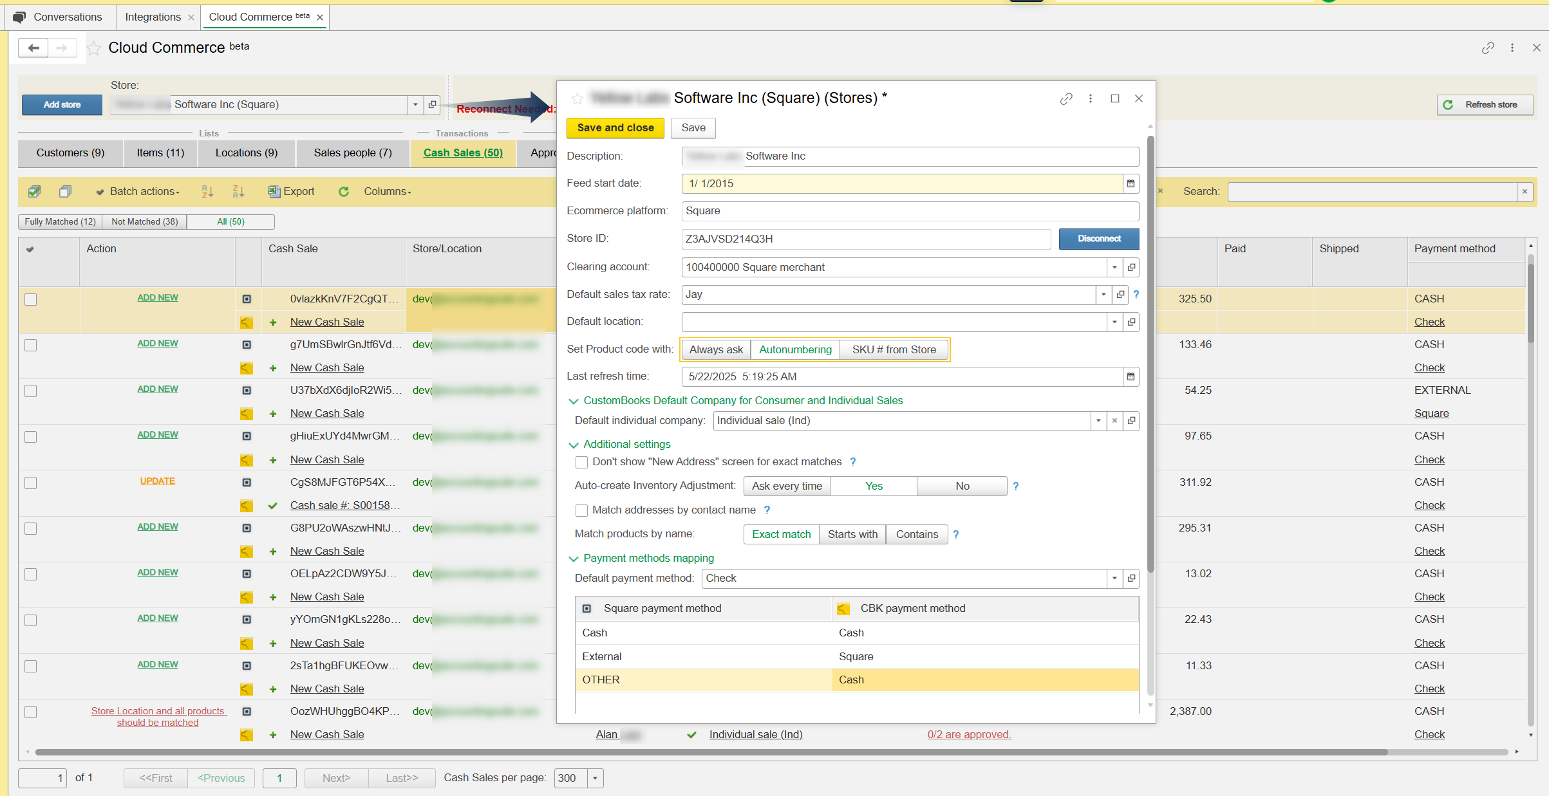The height and width of the screenshot is (796, 1549).
Task: Open Default payment method dropdown
Action: pos(1114,578)
